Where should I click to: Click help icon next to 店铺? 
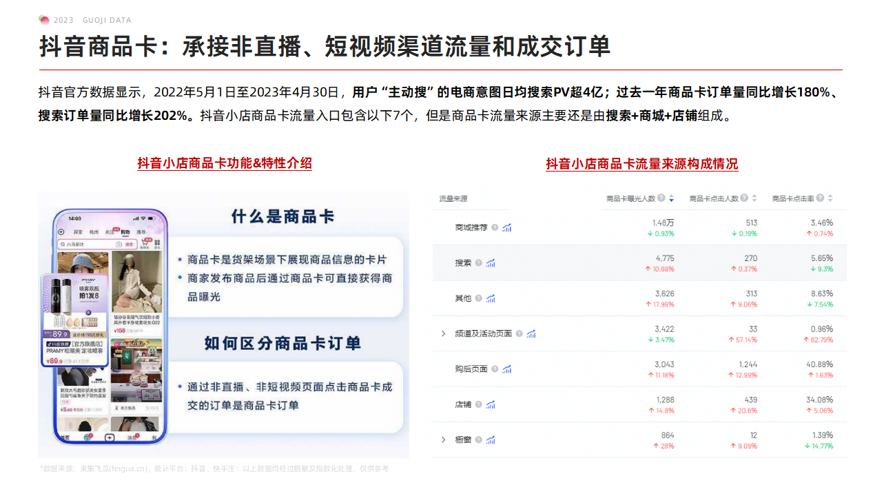click(478, 404)
